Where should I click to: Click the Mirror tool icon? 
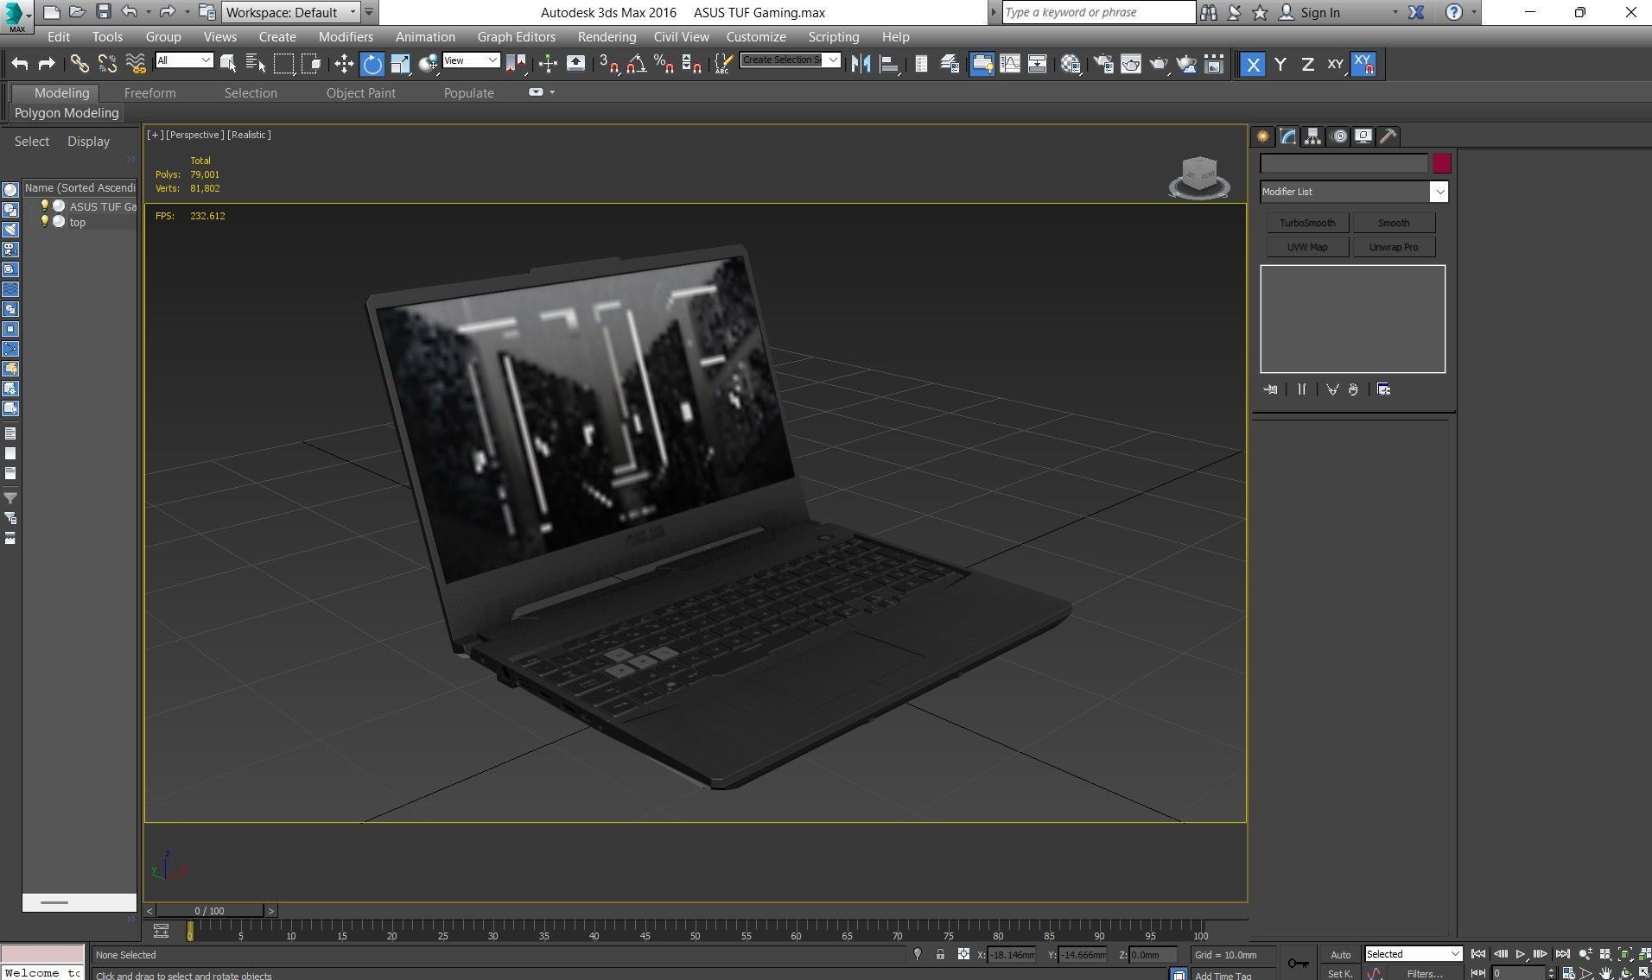(861, 64)
